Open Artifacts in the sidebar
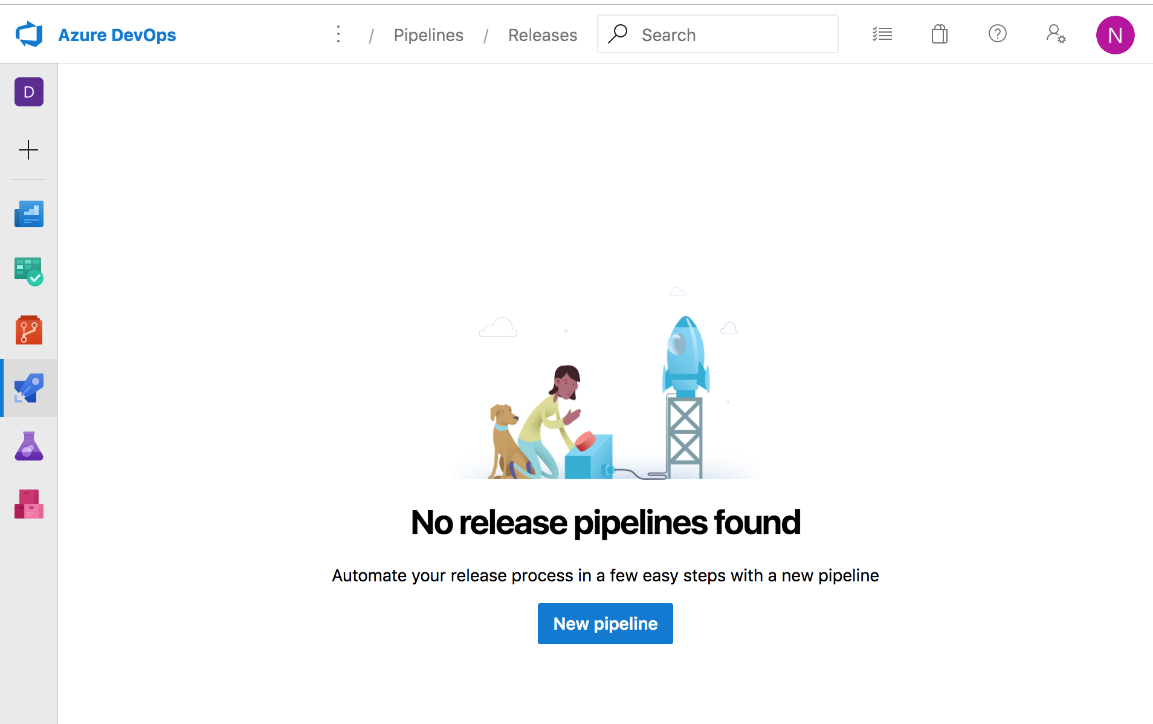Screen dimensions: 1153x724 click(29, 504)
